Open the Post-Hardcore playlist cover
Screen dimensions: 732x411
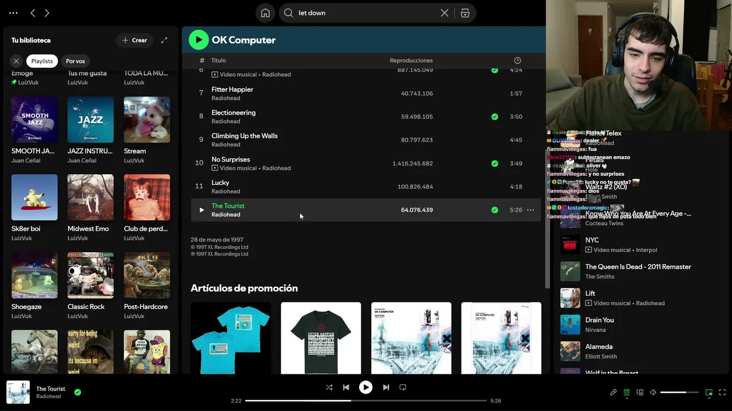click(x=147, y=275)
